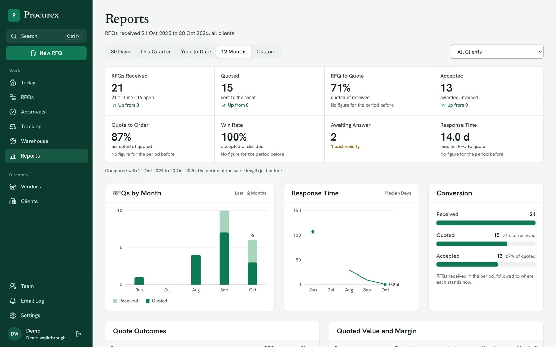Click the Team people icon
This screenshot has height=347, width=556.
coord(13,286)
